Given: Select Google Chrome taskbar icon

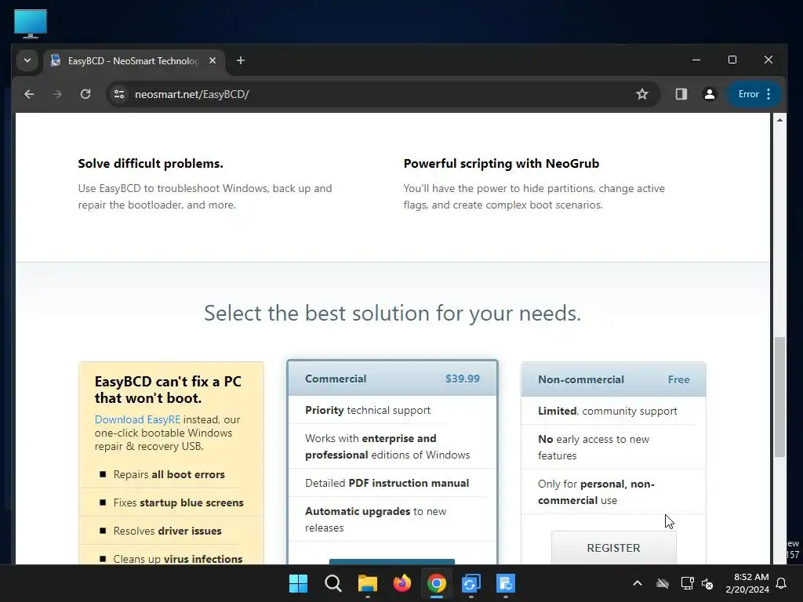Looking at the screenshot, I should (x=436, y=583).
